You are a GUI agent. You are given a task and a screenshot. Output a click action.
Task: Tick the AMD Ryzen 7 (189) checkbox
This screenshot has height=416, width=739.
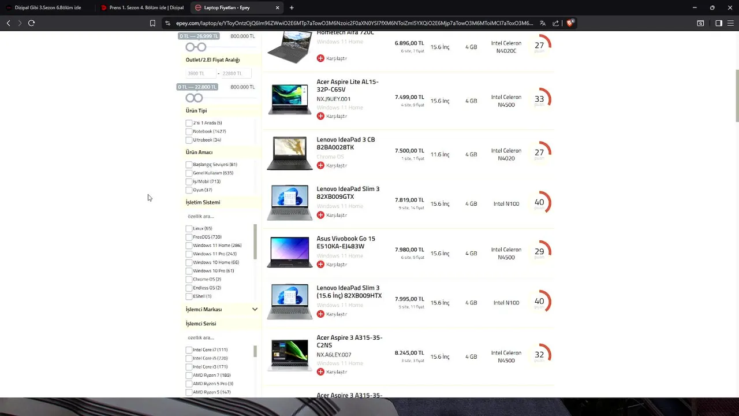pyautogui.click(x=189, y=376)
